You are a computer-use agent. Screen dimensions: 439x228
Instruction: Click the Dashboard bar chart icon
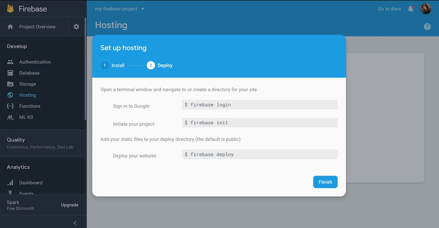(x=10, y=182)
